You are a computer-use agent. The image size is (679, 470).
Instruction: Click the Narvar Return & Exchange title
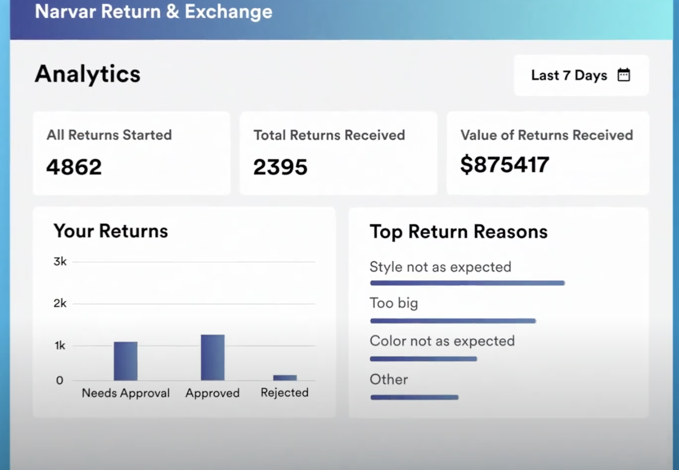[x=154, y=12]
